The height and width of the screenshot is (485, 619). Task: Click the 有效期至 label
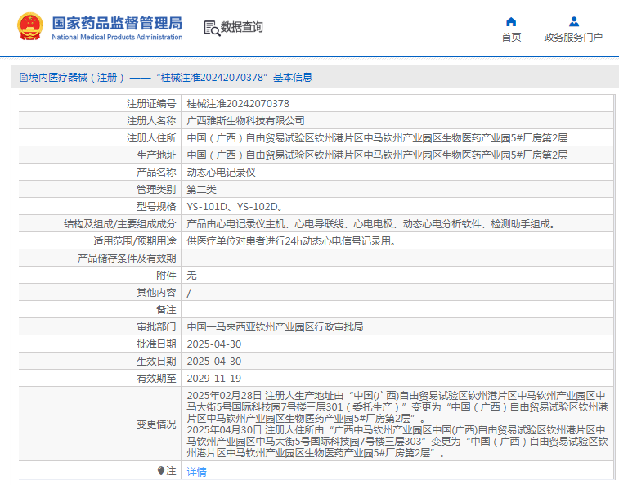(156, 379)
